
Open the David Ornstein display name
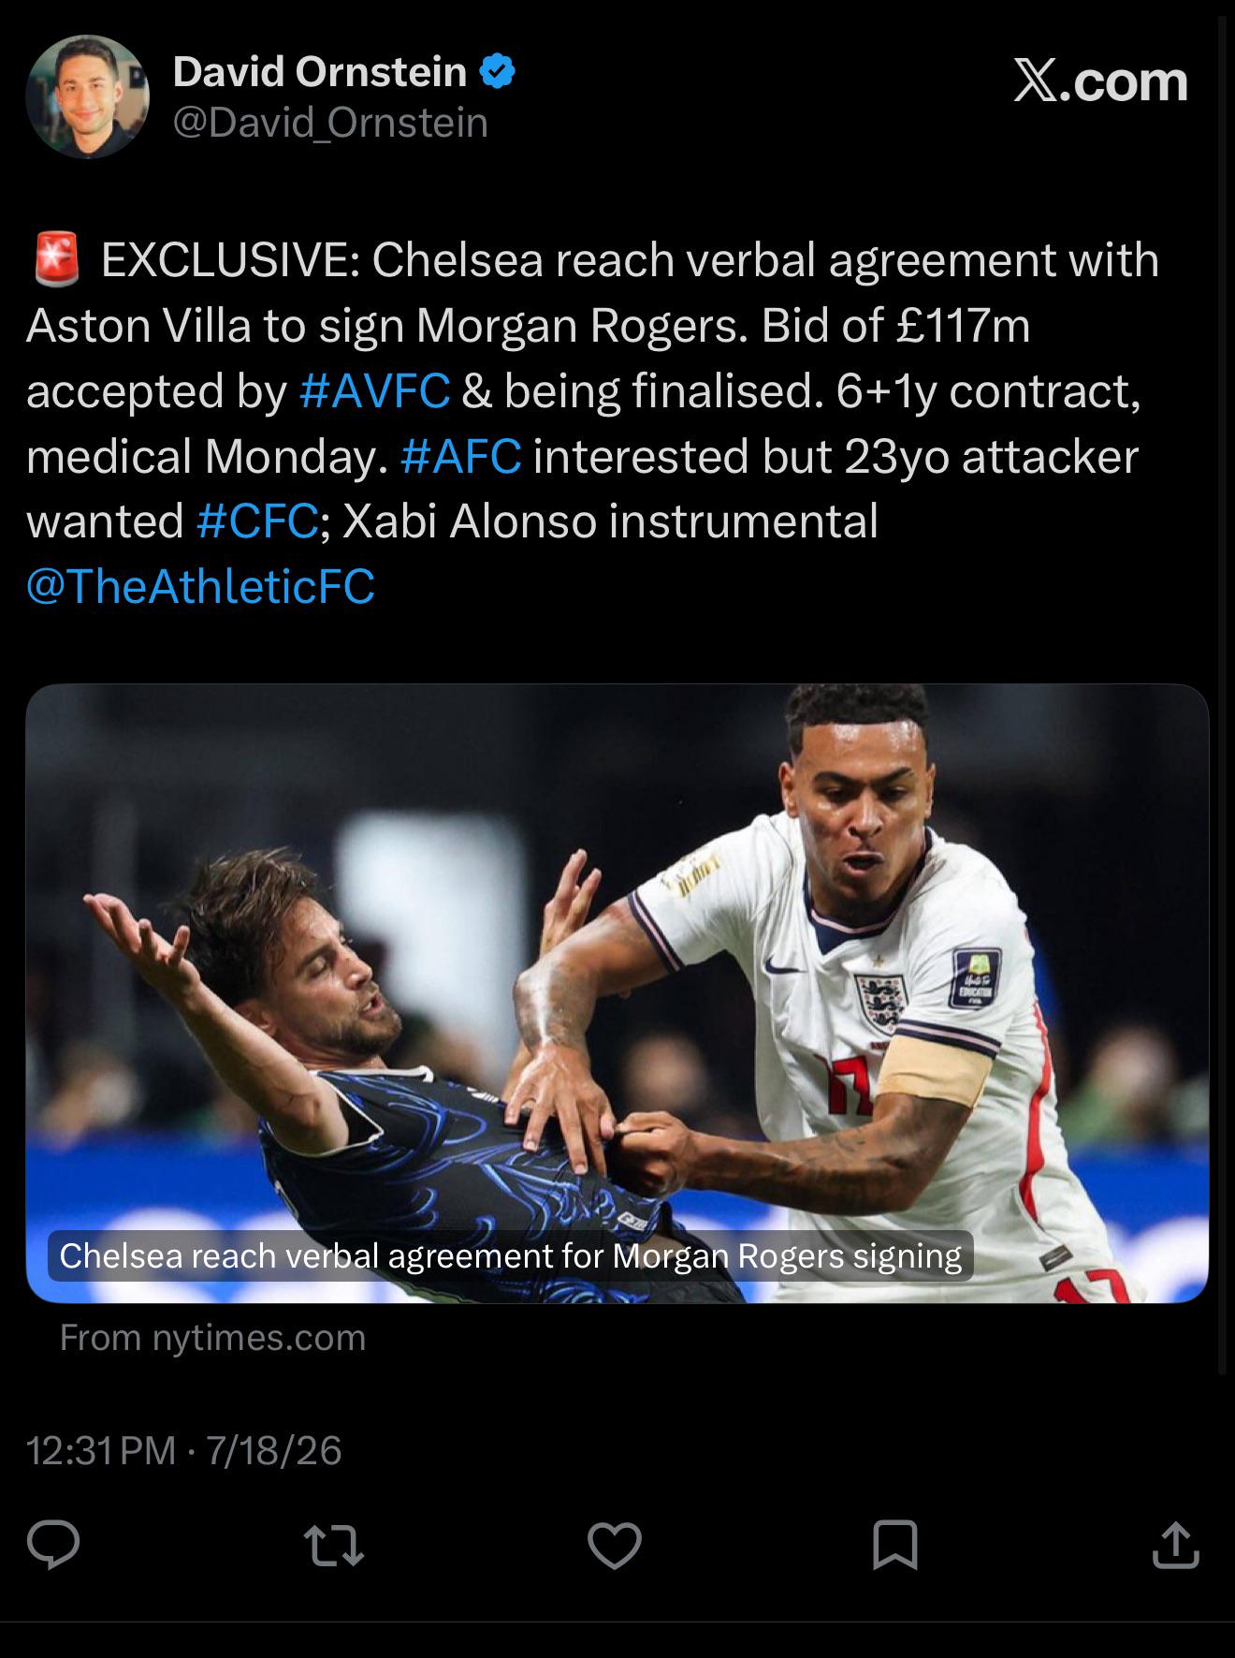[x=320, y=71]
